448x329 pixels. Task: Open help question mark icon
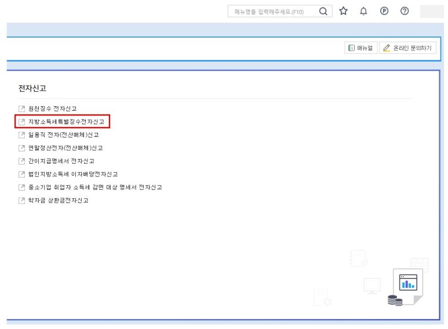(x=405, y=11)
